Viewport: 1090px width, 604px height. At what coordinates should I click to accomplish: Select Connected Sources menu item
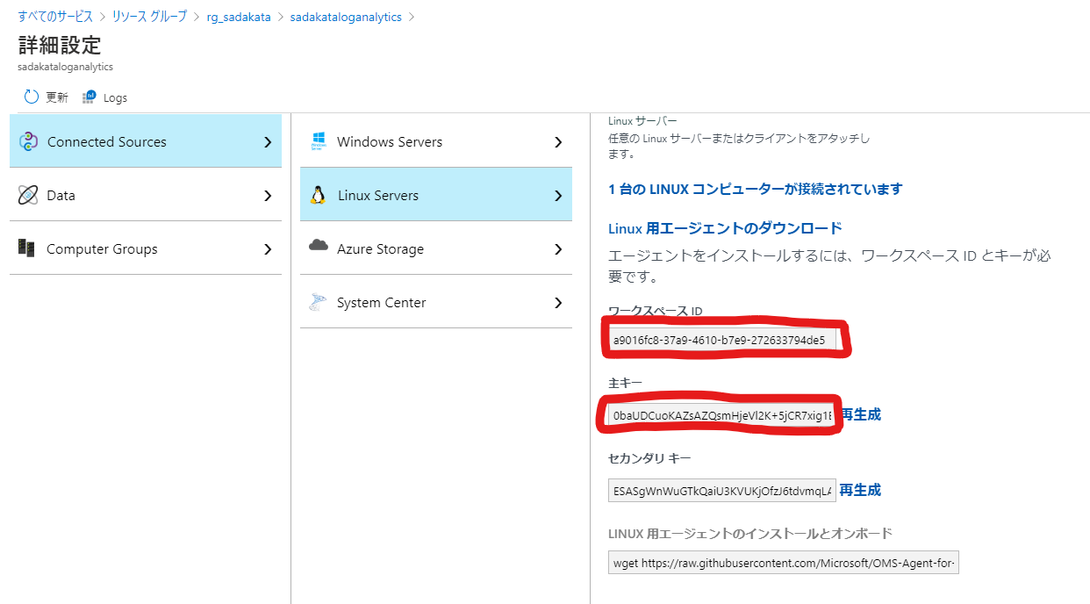[146, 140]
